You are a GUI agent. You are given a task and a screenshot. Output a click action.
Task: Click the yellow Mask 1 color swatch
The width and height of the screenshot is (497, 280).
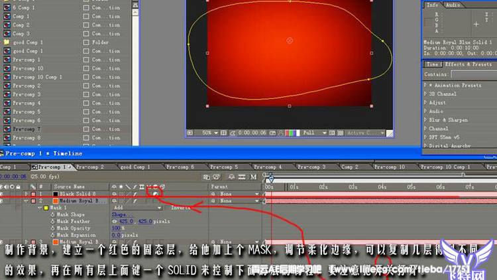[x=46, y=208]
